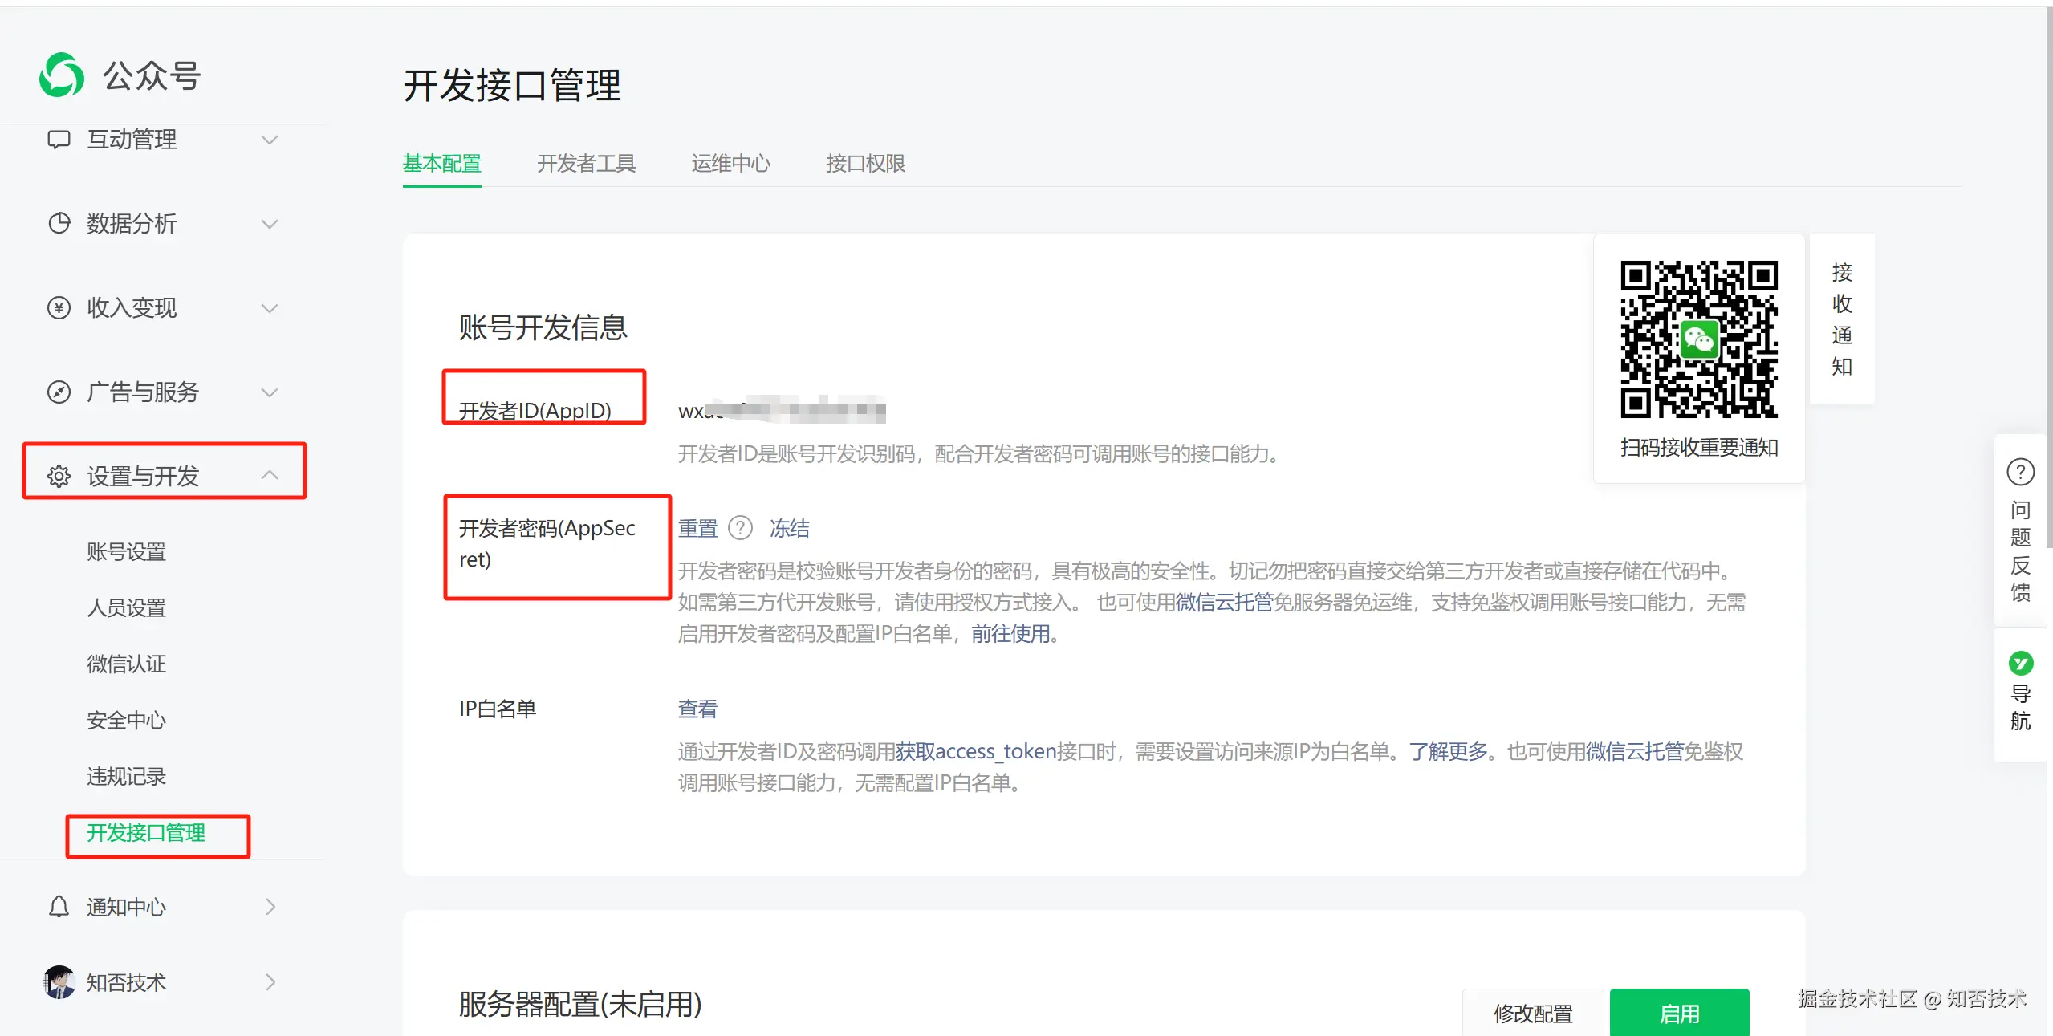Open 安全中心 in the sidebar submenu
Viewport: 2053px width, 1036px height.
[126, 720]
